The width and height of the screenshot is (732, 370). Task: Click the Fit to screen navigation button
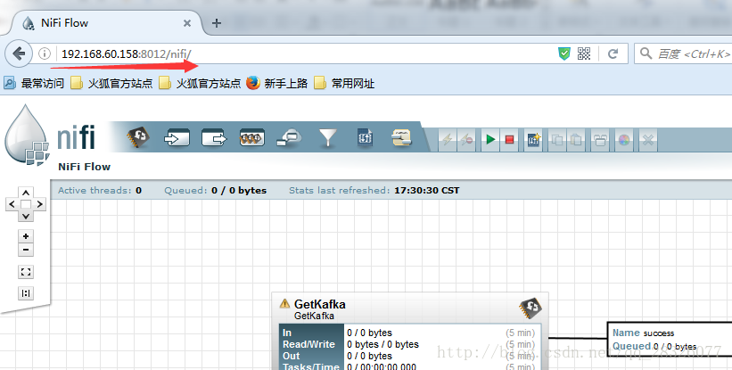coord(26,272)
